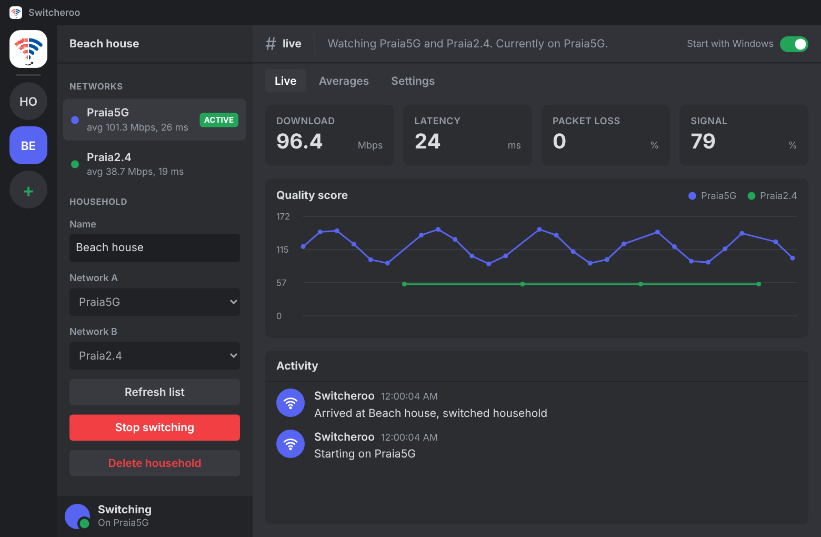
Task: Toggle Praia2.4 series in chart legend
Action: (772, 196)
